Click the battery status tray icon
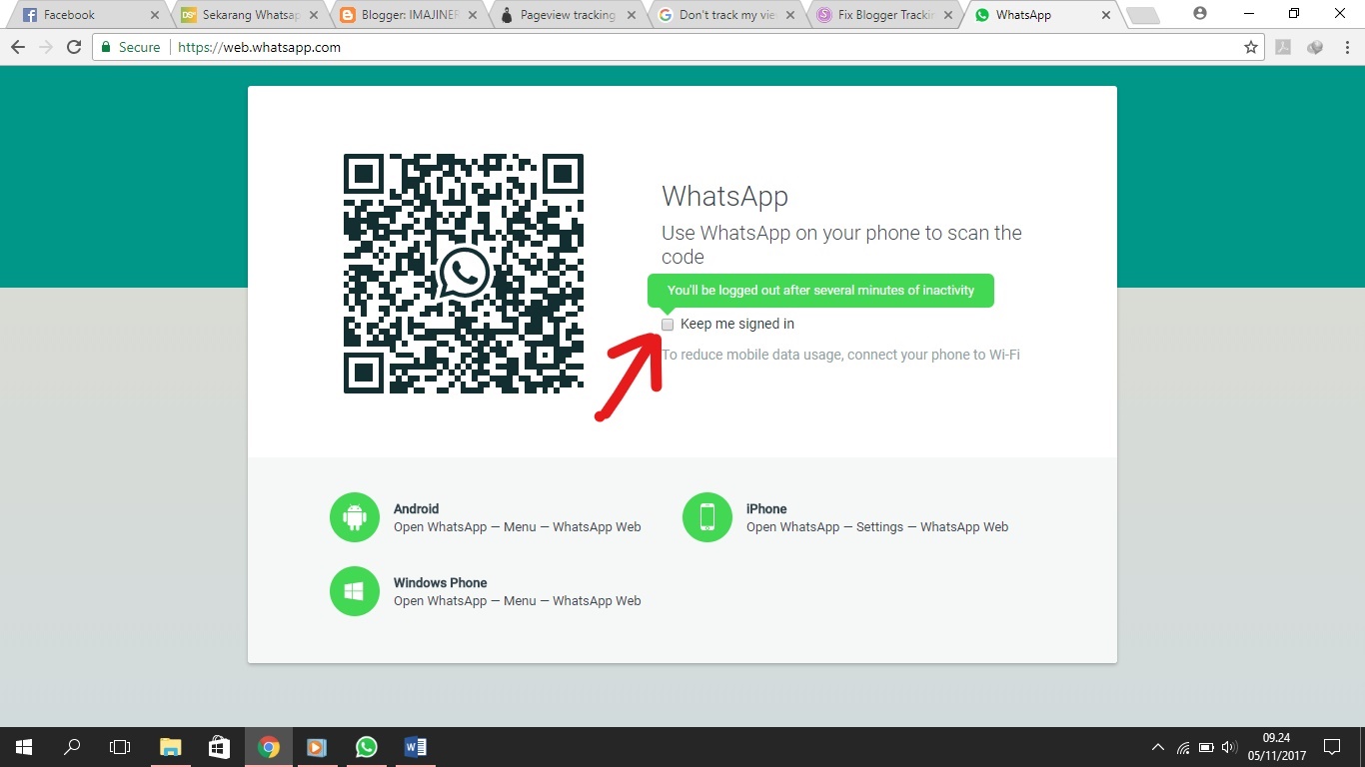 [1206, 747]
